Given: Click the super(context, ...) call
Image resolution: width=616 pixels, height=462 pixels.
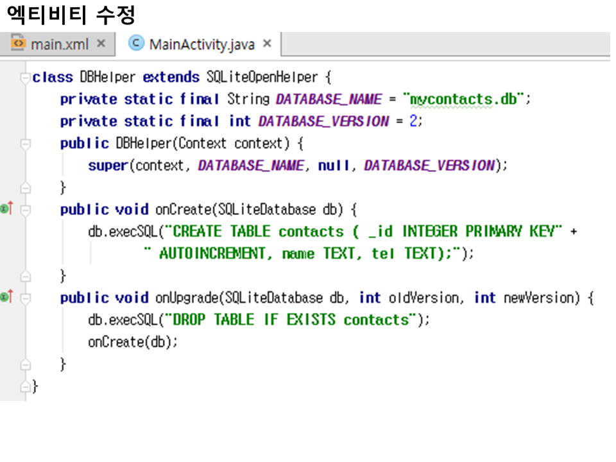Looking at the screenshot, I should point(108,166).
